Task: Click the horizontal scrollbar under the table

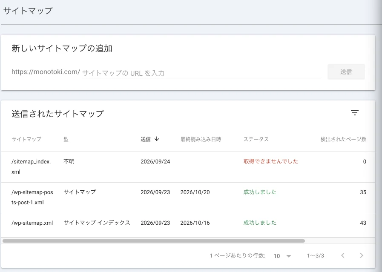Action: point(153,241)
